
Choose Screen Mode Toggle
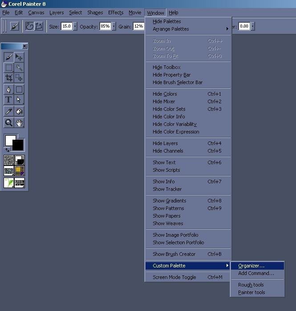pos(188,277)
